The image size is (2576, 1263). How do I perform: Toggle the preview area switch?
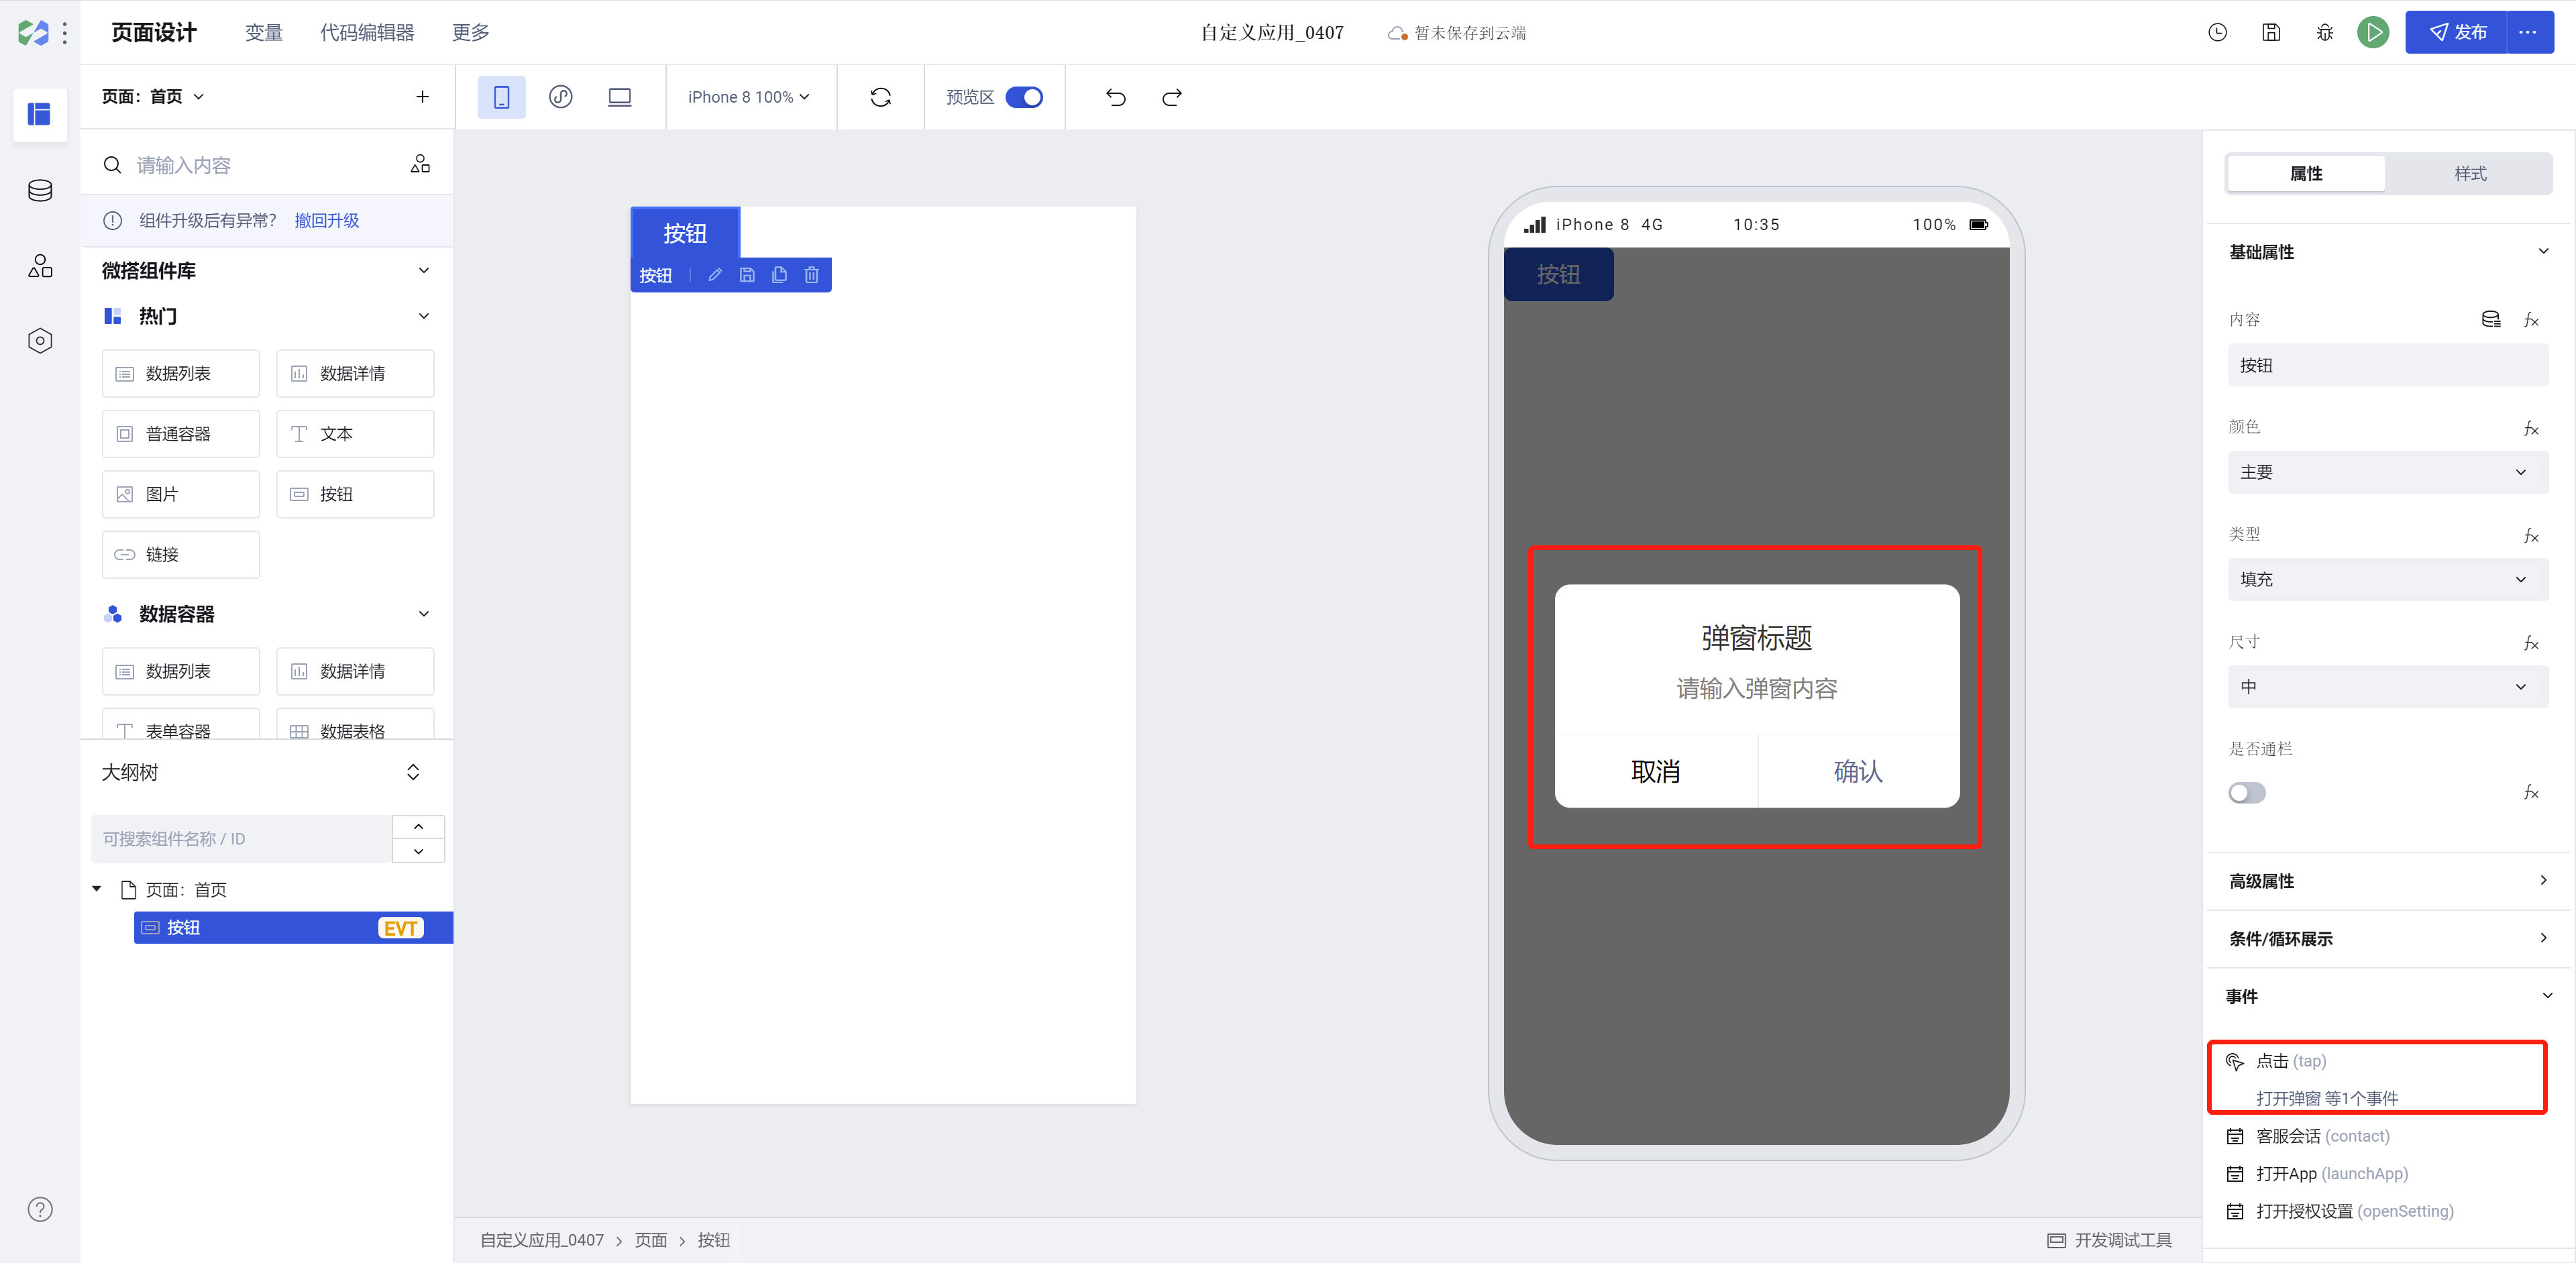tap(1024, 97)
